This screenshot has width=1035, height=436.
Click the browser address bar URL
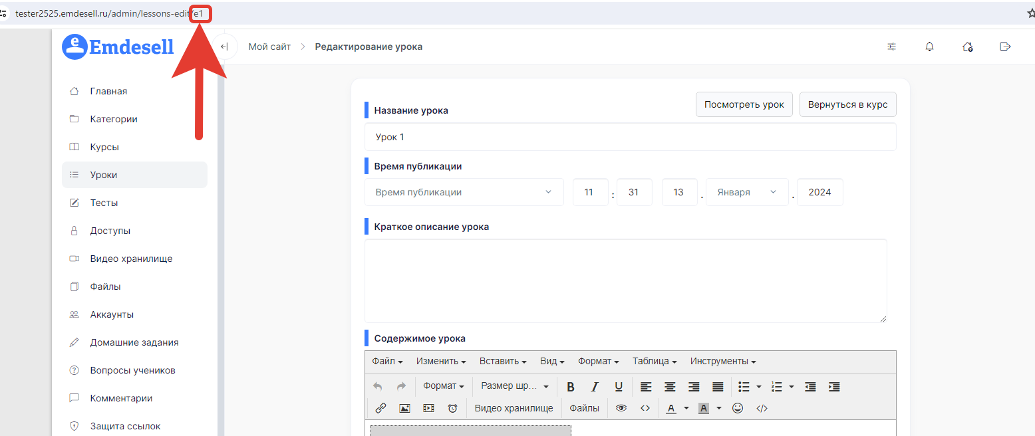click(x=109, y=13)
